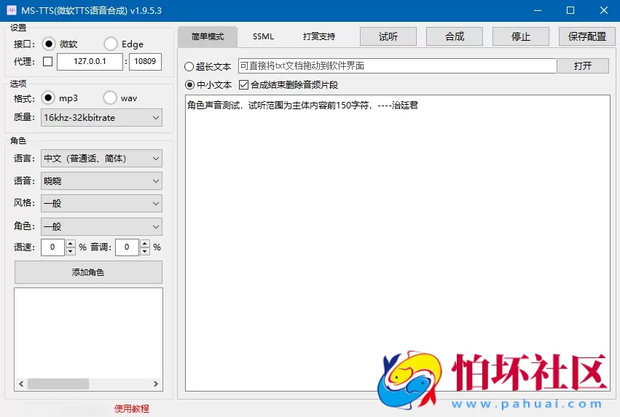Click the 音调 pitch value field
Image resolution: width=620 pixels, height=417 pixels.
[127, 247]
